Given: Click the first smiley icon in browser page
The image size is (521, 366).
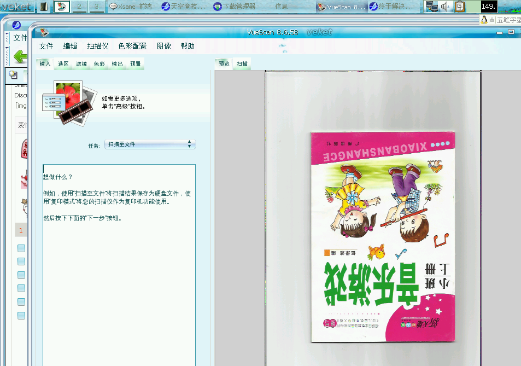Looking at the screenshot, I should [x=24, y=149].
